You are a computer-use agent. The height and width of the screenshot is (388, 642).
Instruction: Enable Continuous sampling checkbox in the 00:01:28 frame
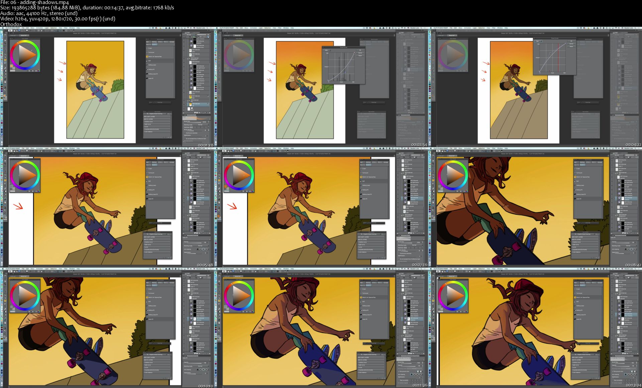click(x=185, y=133)
